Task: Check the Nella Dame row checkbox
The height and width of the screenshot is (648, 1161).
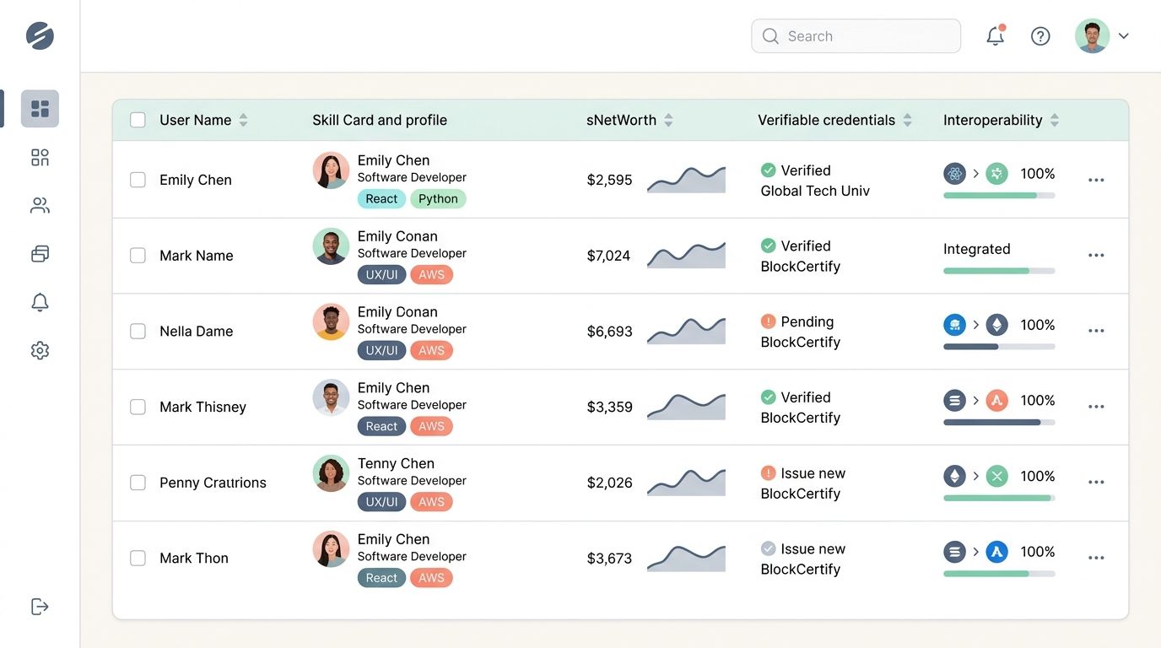Action: (138, 332)
